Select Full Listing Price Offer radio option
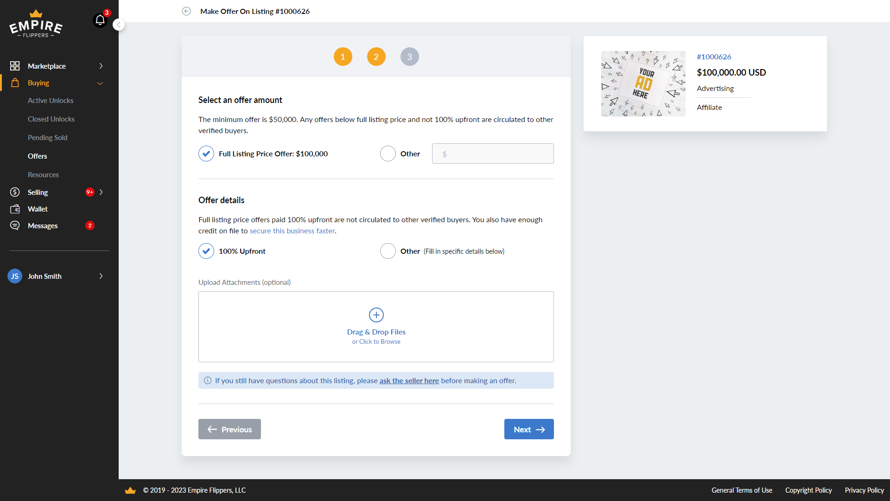890x501 pixels. [206, 154]
